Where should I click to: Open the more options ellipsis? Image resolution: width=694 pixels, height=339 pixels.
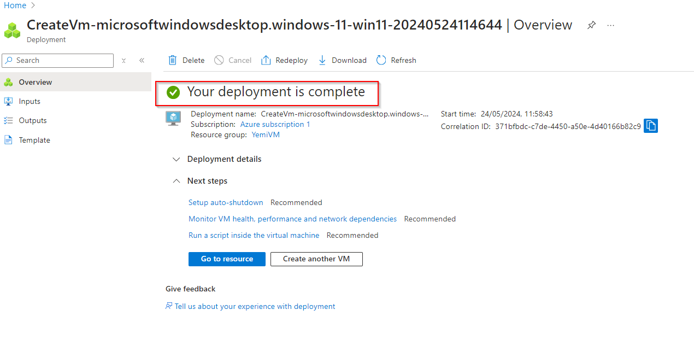tap(611, 25)
